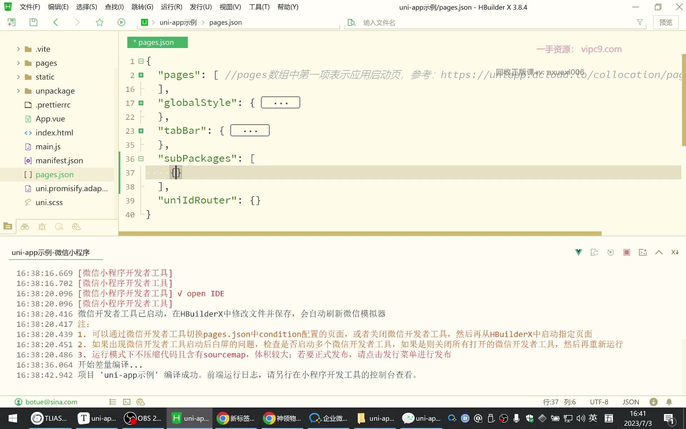Image resolution: width=686 pixels, height=429 pixels.
Task: Click the JSON language mode in status bar
Action: [631, 402]
